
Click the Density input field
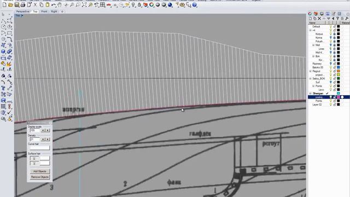point(35,139)
